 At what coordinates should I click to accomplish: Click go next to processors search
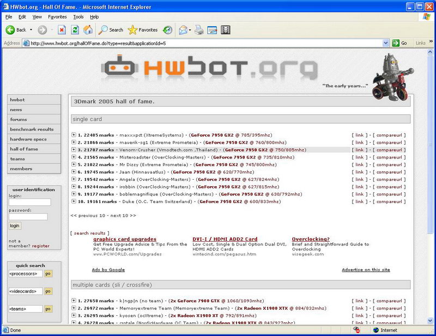48,274
